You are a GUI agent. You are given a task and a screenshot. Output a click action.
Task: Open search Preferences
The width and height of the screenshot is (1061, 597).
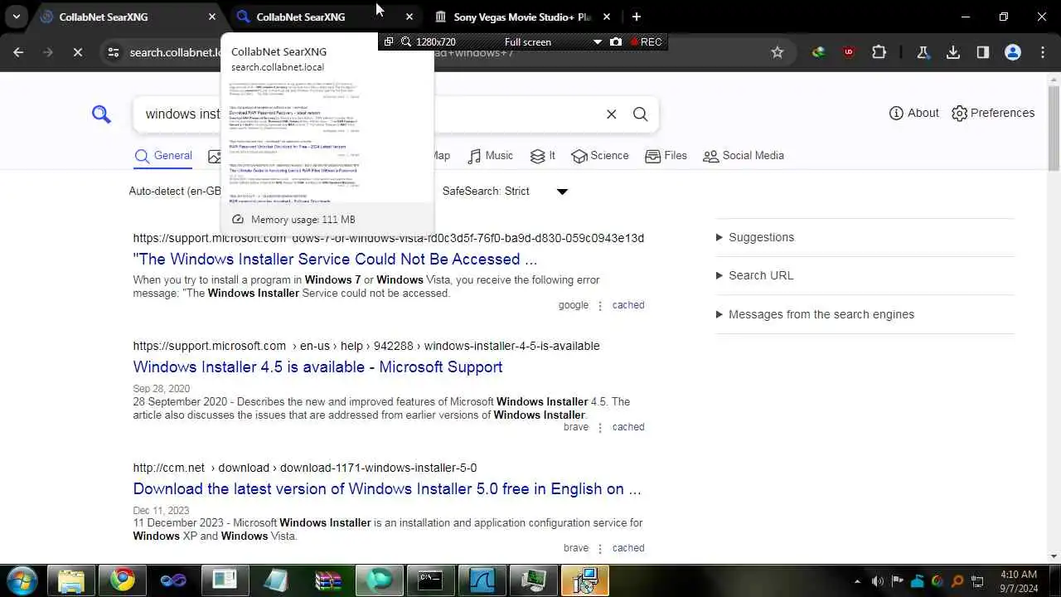(993, 113)
